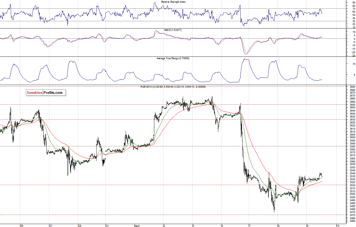356x227 pixels.
Task: Click the 3520 price axis label
Action: [352, 185]
